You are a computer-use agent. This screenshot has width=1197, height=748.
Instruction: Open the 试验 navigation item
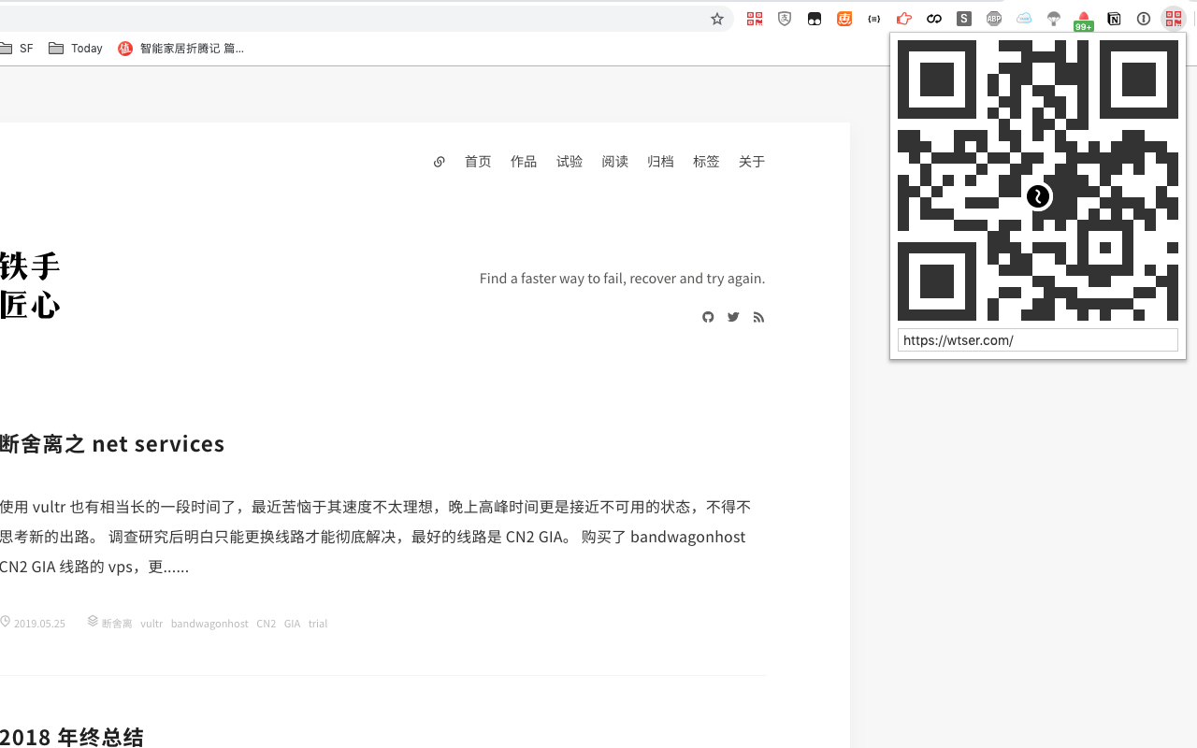[x=570, y=162]
